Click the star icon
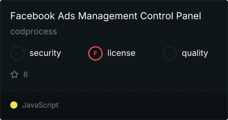228x120 pixels. click(14, 74)
